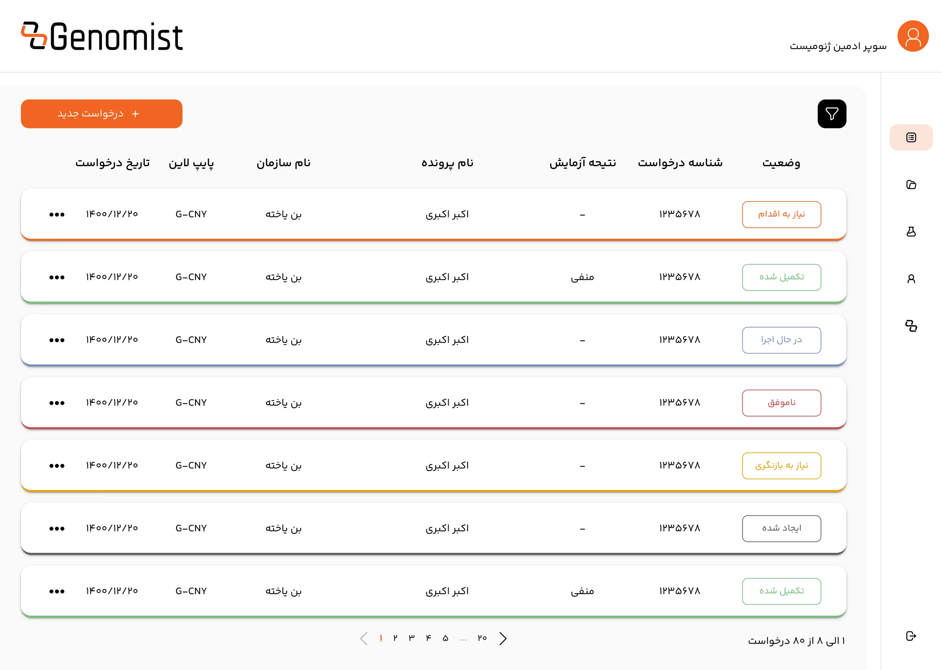Screen dimensions: 942x670
Task: Click the نیاز به اقدام status badge
Action: coord(781,215)
